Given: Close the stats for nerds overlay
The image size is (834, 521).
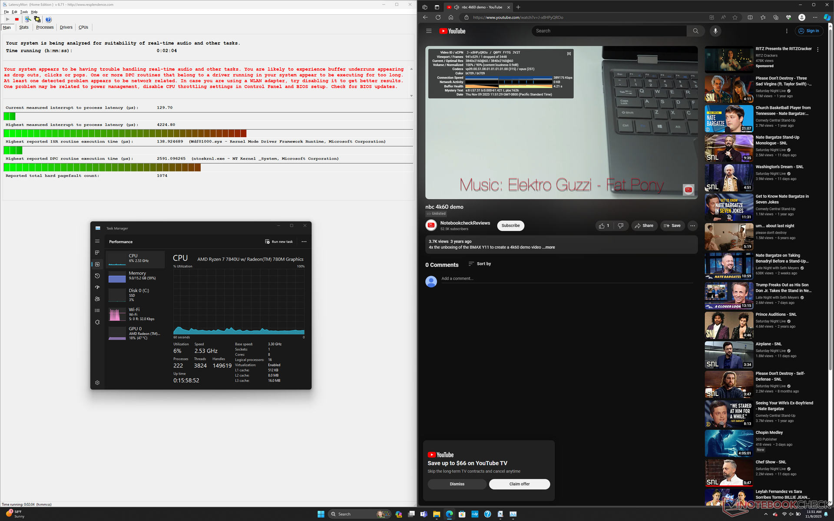Looking at the screenshot, I should tap(569, 54).
